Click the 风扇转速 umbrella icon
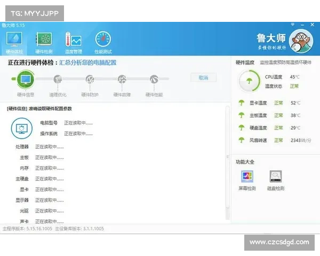Screen dimensions: 320x256 242,140
